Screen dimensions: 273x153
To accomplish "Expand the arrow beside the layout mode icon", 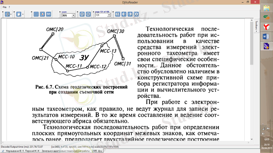I will coord(11,14).
